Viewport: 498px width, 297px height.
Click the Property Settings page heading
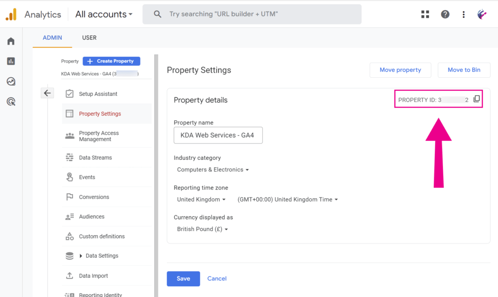(x=199, y=70)
